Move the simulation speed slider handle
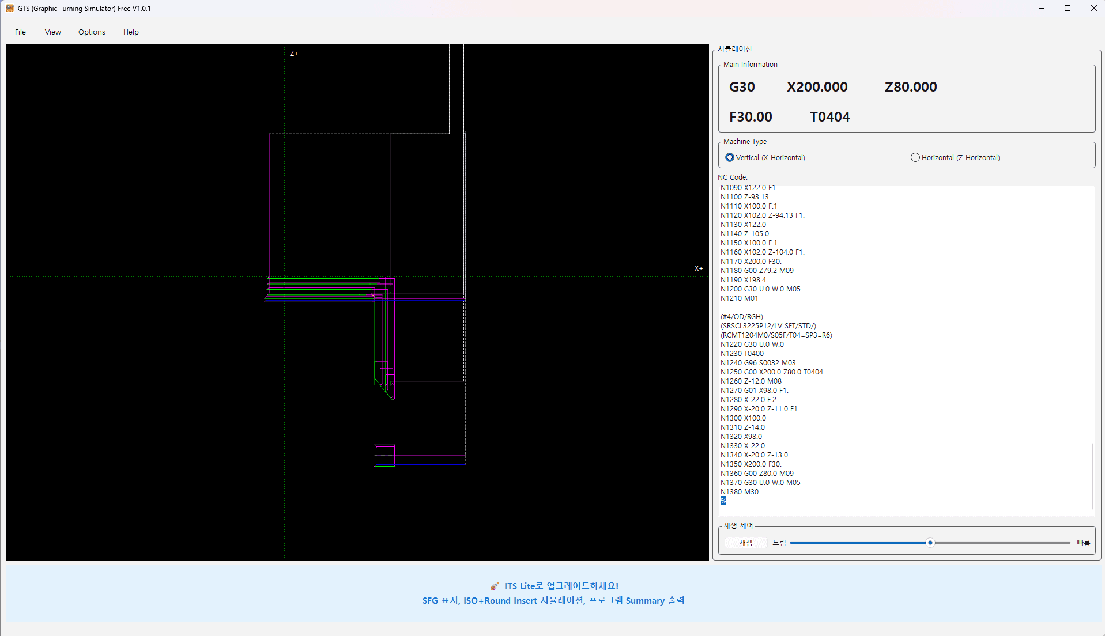This screenshot has width=1105, height=636. click(x=930, y=542)
